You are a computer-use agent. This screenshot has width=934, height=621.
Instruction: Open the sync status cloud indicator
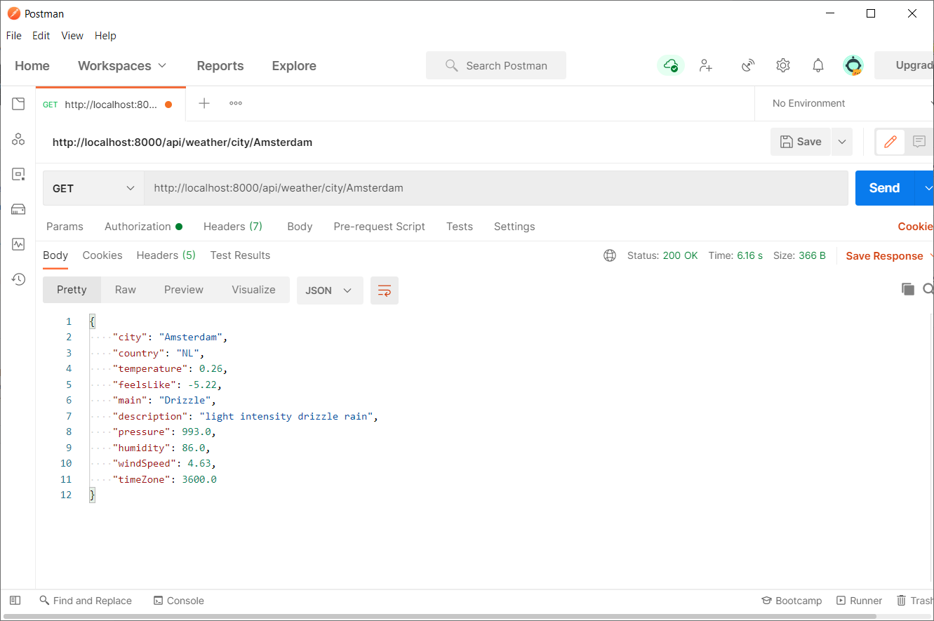[x=670, y=65]
